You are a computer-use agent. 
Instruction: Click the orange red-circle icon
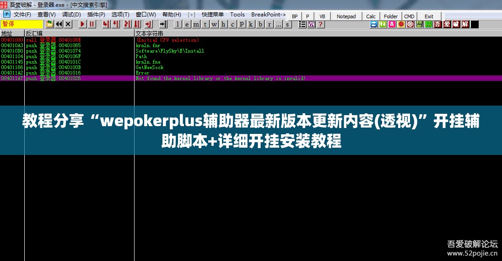401,24
